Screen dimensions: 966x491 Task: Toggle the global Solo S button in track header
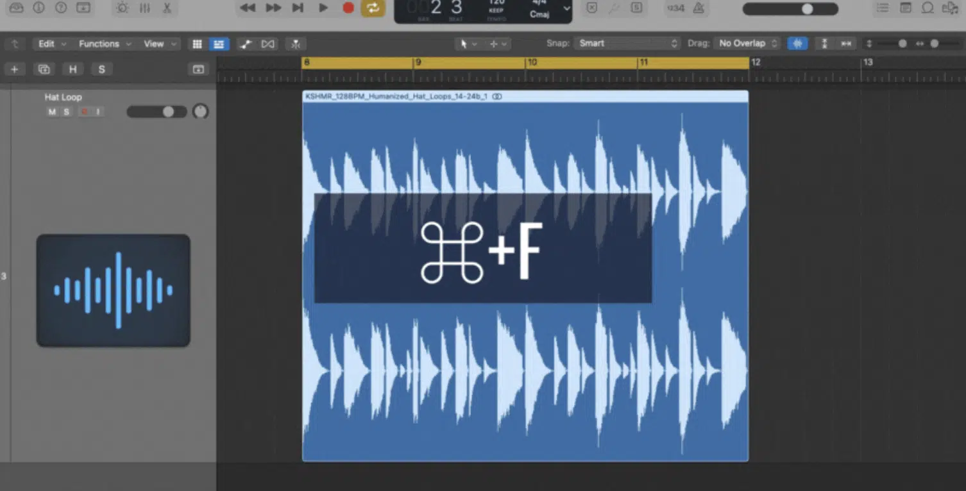tap(101, 69)
